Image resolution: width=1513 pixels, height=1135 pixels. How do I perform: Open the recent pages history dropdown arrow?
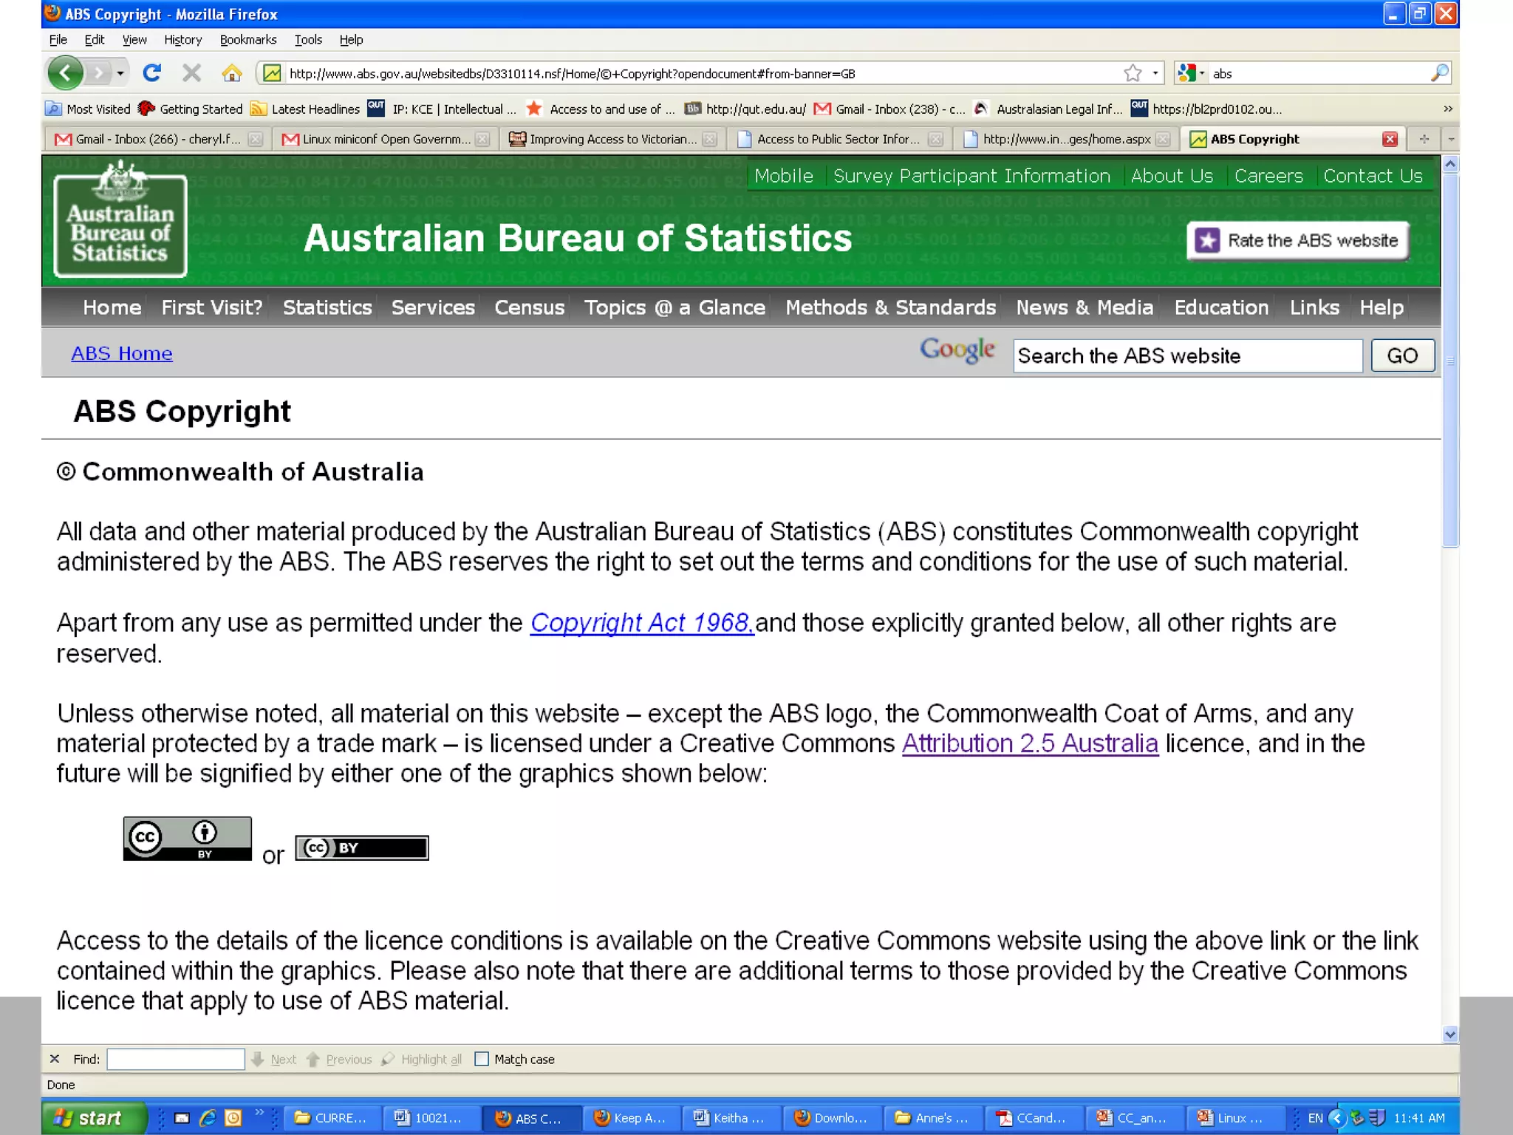[x=120, y=73]
